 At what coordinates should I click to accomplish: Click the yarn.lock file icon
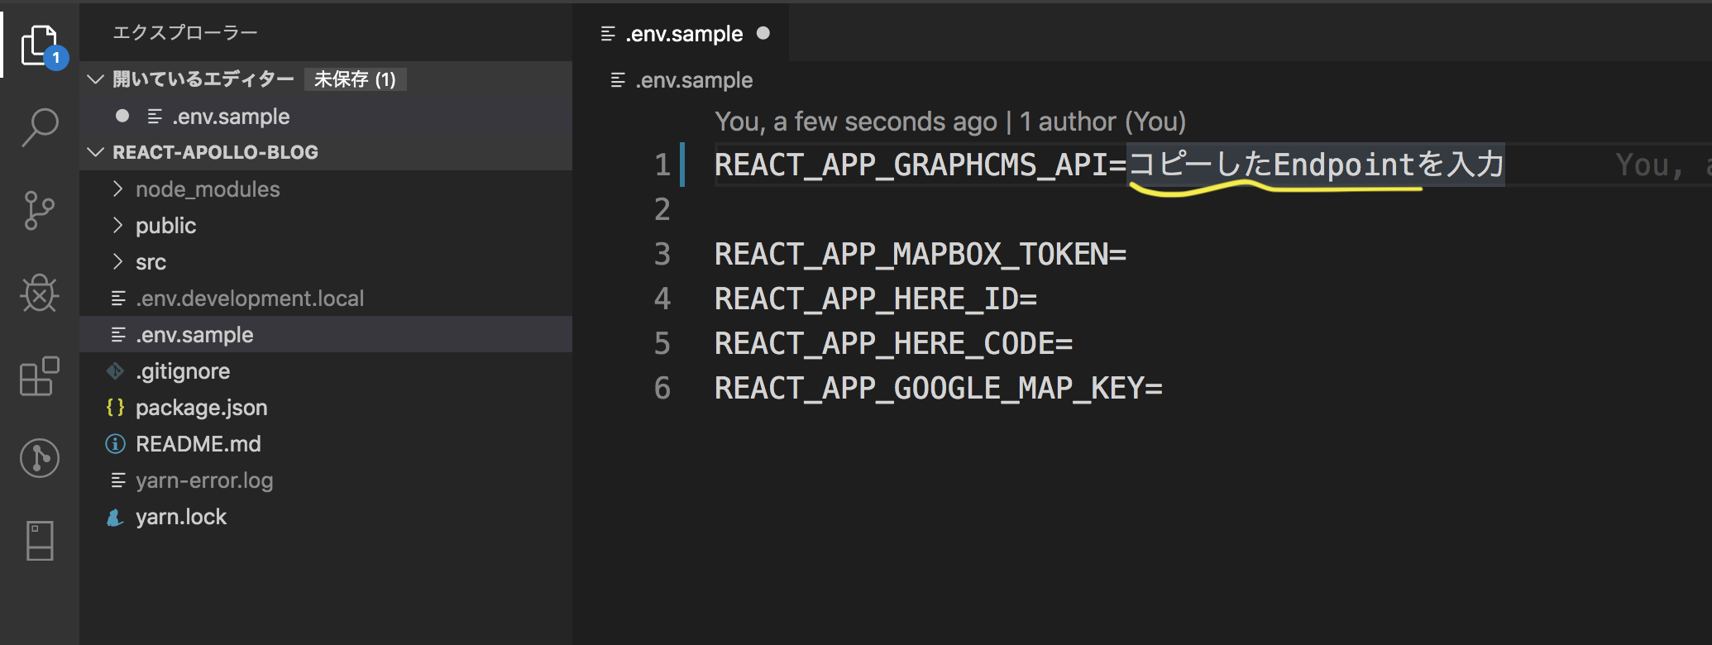(115, 517)
